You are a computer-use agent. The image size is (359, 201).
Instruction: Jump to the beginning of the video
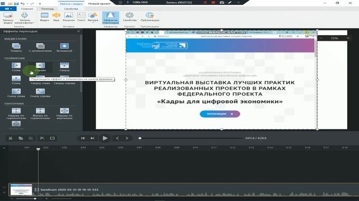pyautogui.click(x=83, y=138)
